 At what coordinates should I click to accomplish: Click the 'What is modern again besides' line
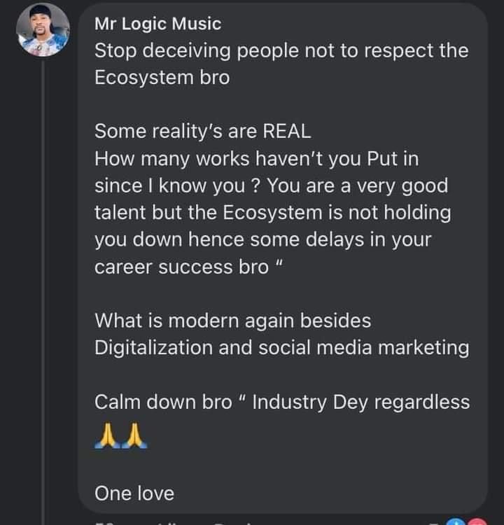pyautogui.click(x=232, y=321)
